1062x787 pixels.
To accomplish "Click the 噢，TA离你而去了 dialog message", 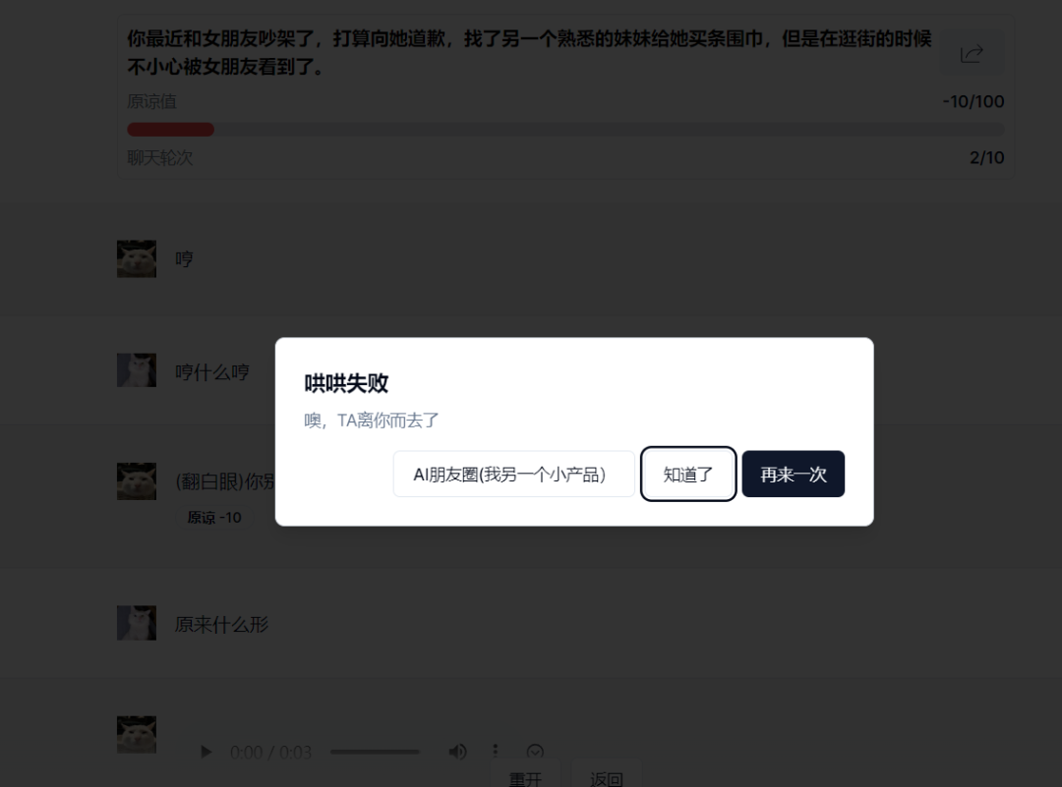I will coord(372,421).
